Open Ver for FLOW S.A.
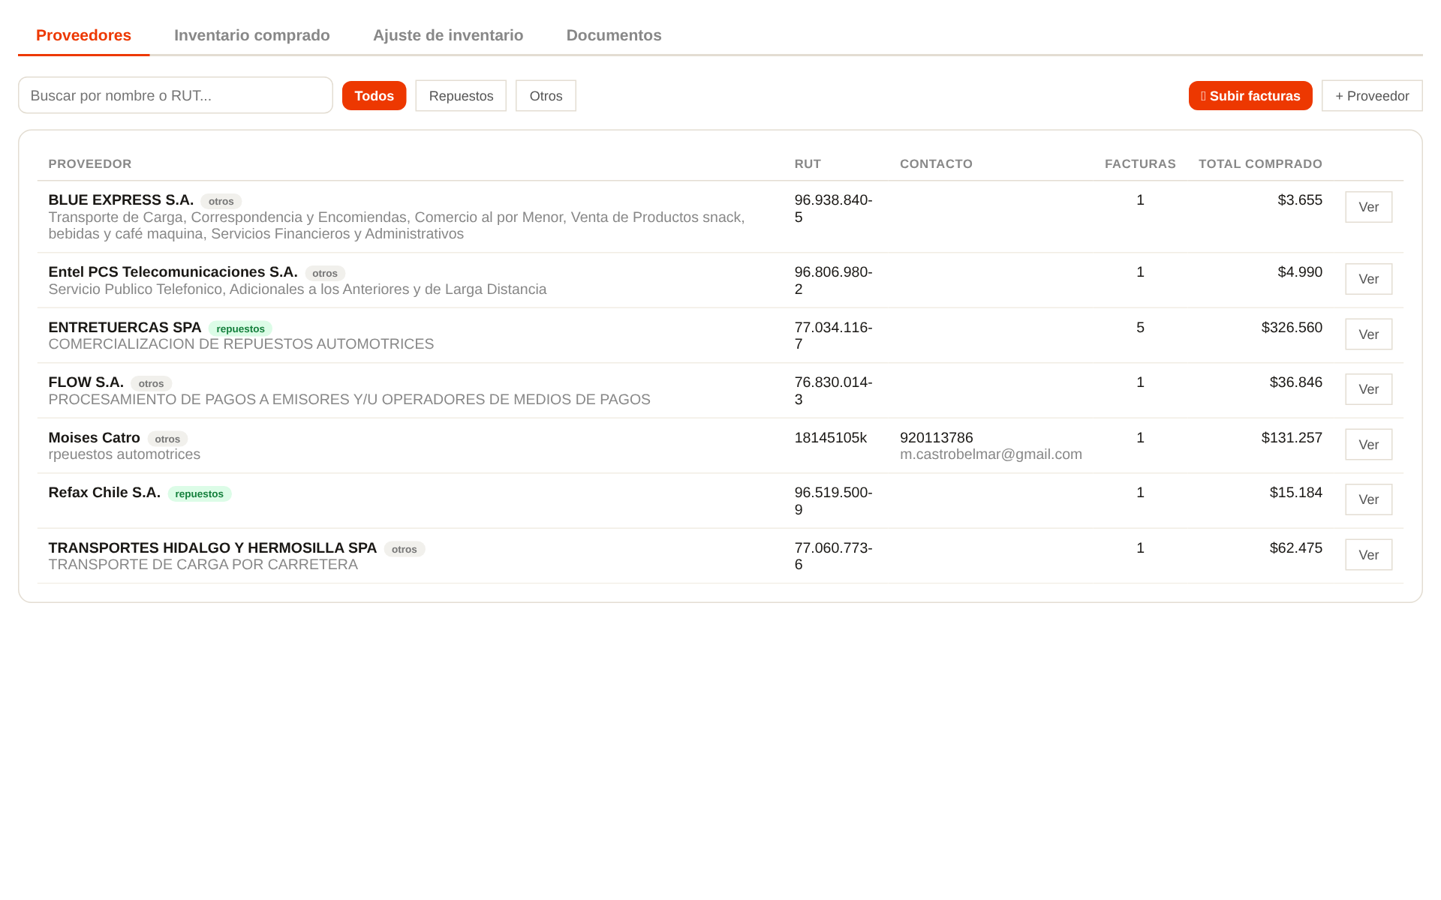1441x900 pixels. [x=1368, y=389]
